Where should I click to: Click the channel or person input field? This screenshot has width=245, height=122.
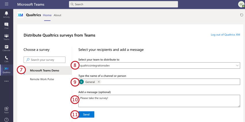[159, 82]
